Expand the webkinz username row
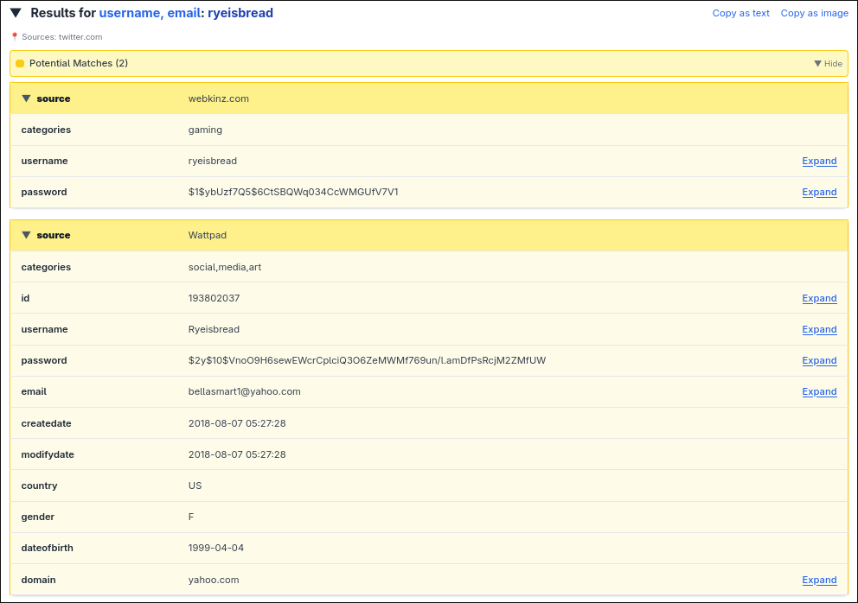This screenshot has width=858, height=603. click(819, 161)
